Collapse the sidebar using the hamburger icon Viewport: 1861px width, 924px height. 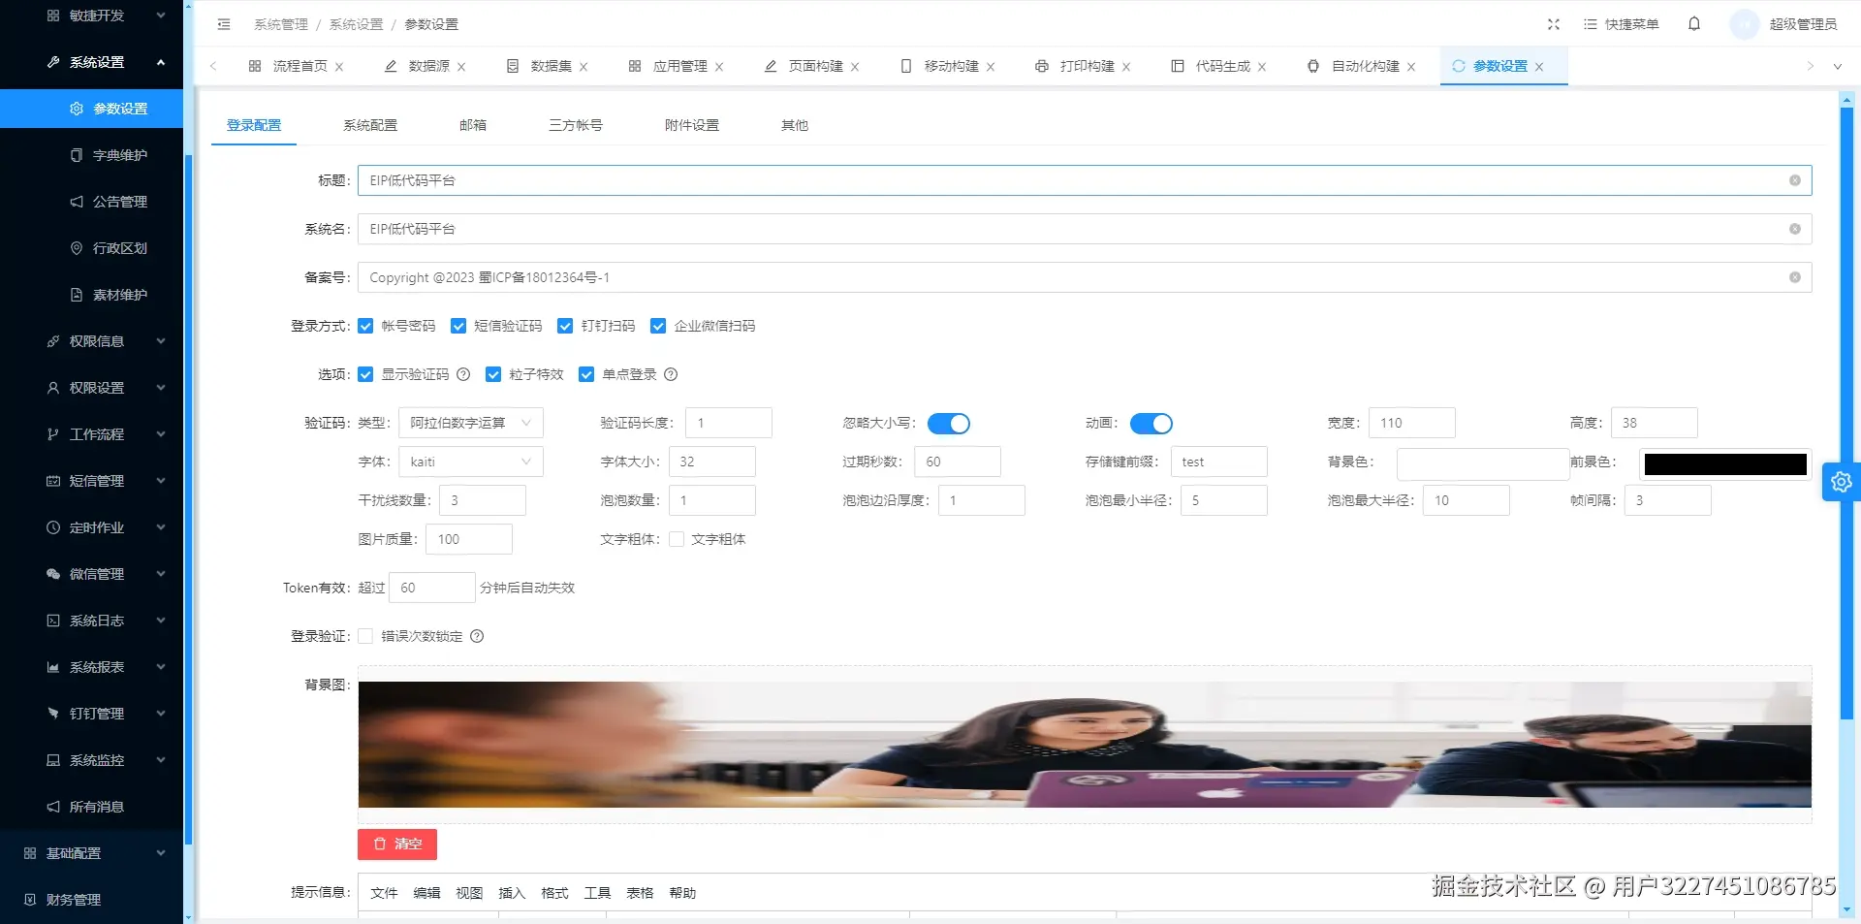[x=224, y=24]
